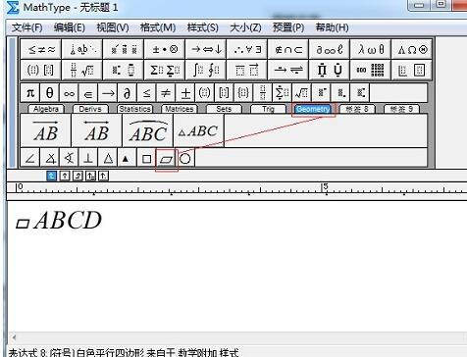This screenshot has width=467, height=357.
Task: Open the 编辑(E) menu
Action: tap(70, 27)
